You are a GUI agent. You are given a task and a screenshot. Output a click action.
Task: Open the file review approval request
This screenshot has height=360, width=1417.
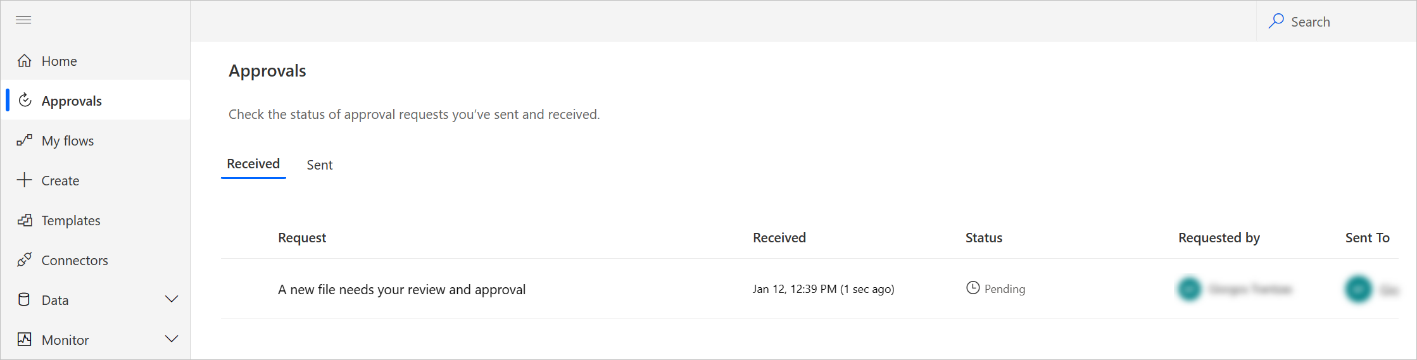point(401,290)
